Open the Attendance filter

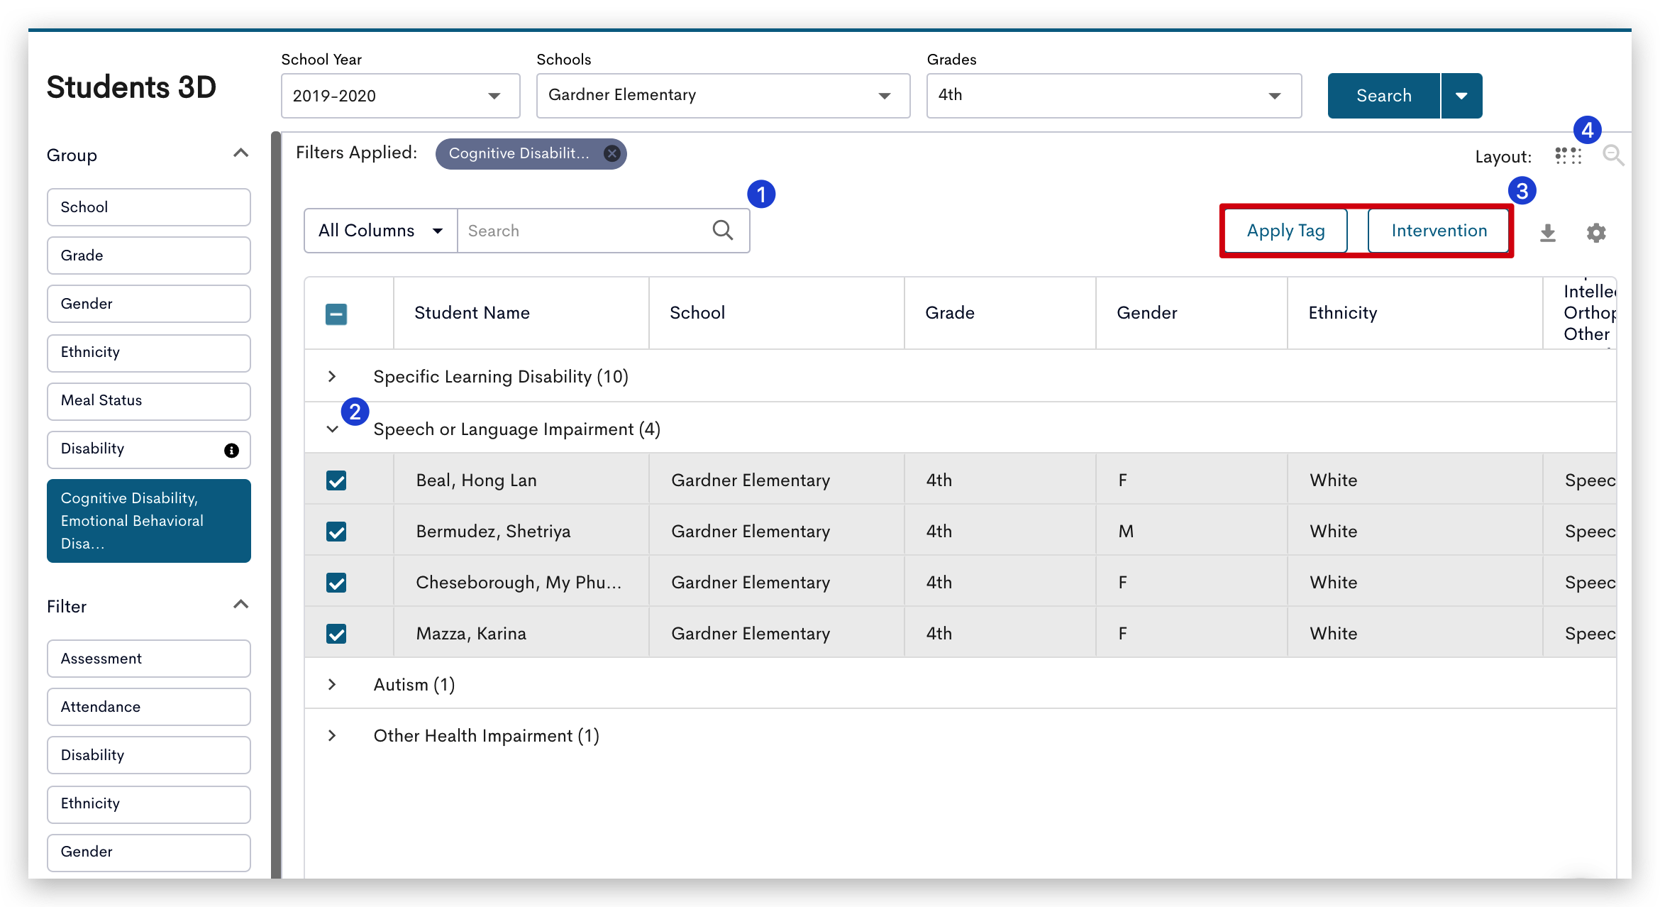pyautogui.click(x=149, y=707)
